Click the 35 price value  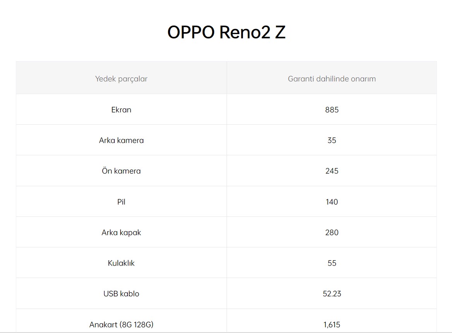(x=332, y=140)
